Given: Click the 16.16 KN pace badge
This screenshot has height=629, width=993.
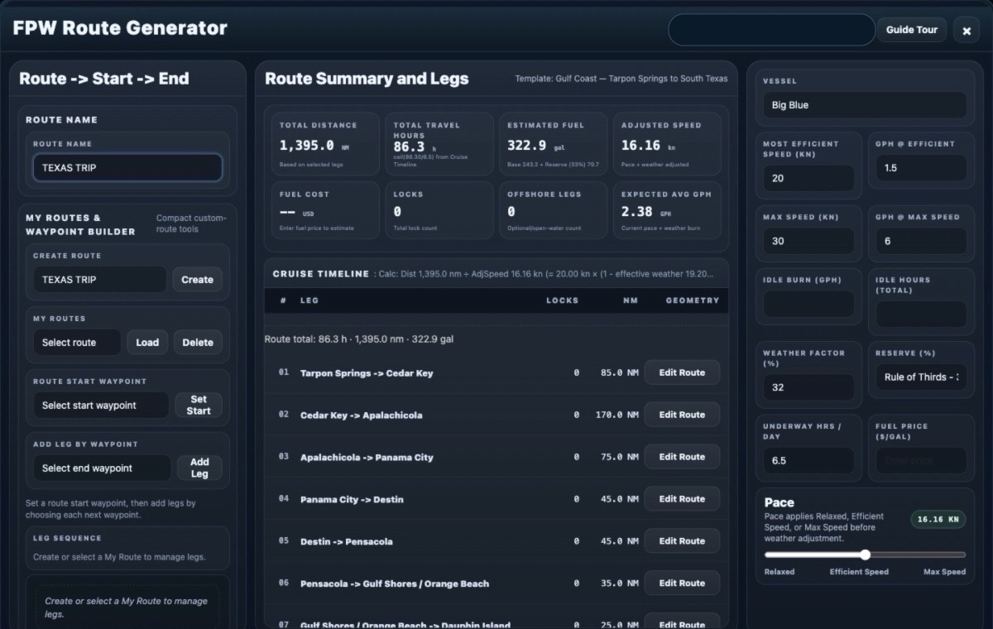Looking at the screenshot, I should pos(938,520).
